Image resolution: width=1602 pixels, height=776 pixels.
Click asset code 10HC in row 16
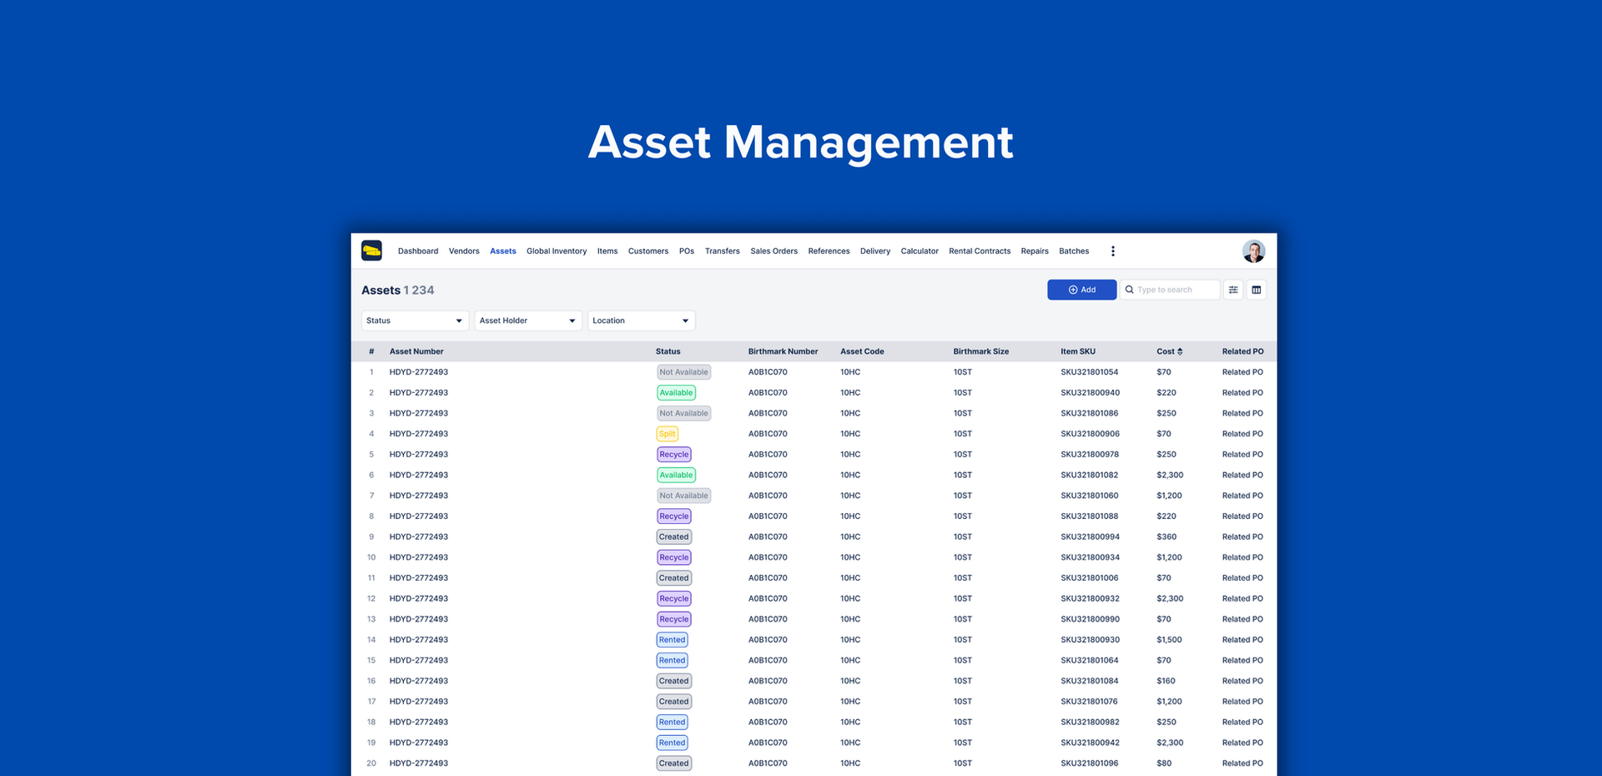850,681
